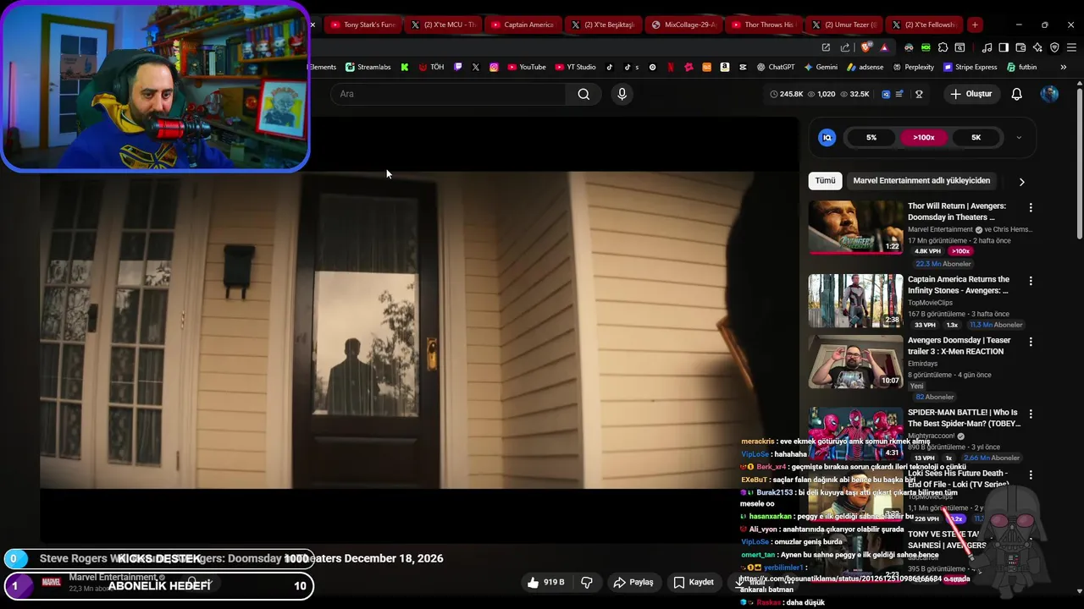
Task: Switch to Tony Stark's Fune tab
Action: [362, 25]
